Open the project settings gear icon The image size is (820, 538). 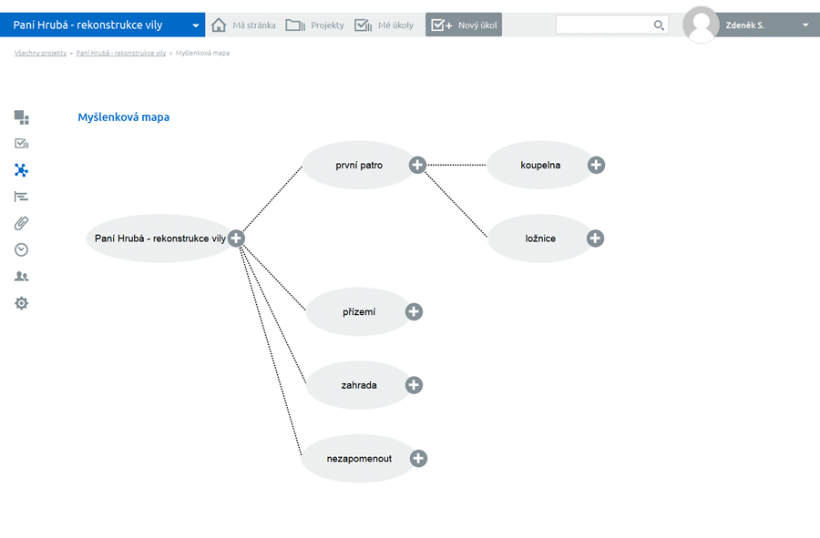pos(22,303)
